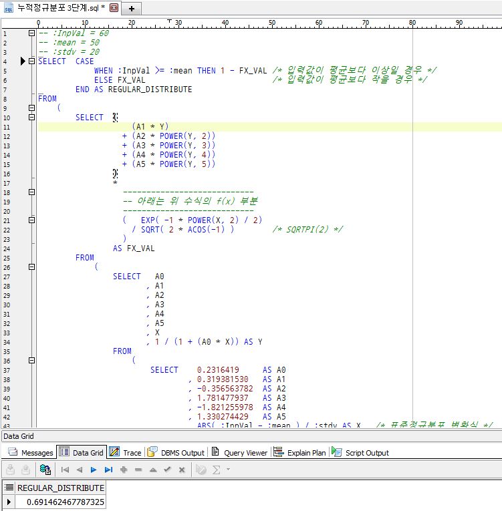Collapse the inner SELECT fold at line 10
The height and width of the screenshot is (511, 502).
(31, 117)
